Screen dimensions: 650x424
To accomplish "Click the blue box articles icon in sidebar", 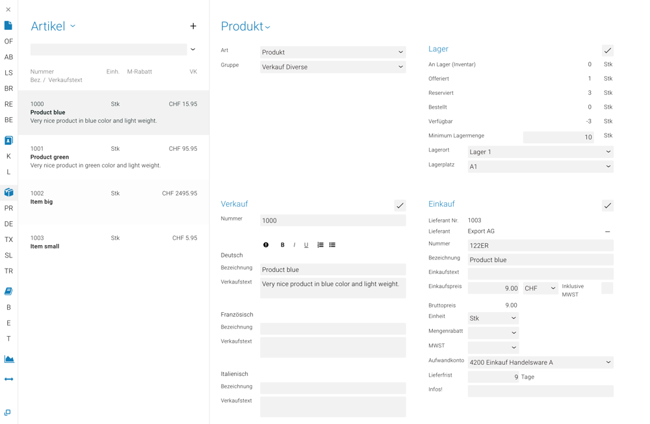I will 8,192.
